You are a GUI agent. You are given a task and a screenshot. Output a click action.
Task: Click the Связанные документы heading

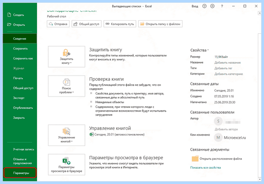(209, 149)
